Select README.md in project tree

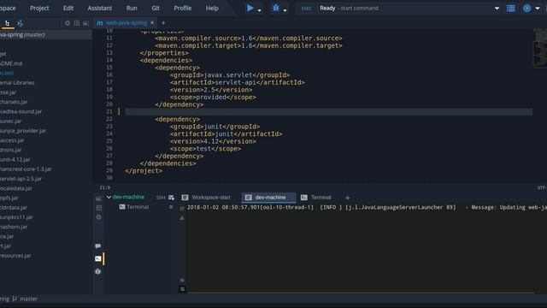11,63
